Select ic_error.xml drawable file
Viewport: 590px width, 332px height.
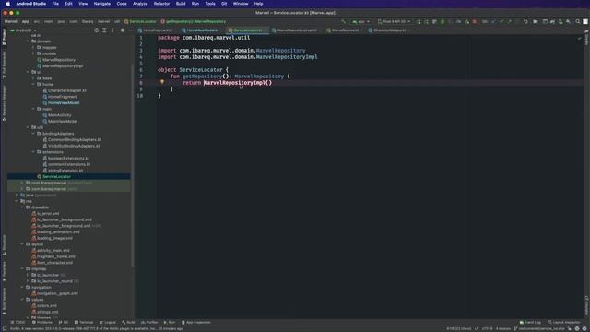tap(48, 213)
